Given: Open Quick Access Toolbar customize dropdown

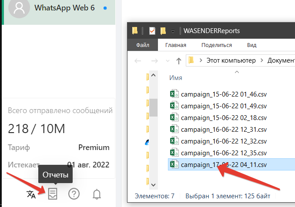Looking at the screenshot, I should click(173, 31).
